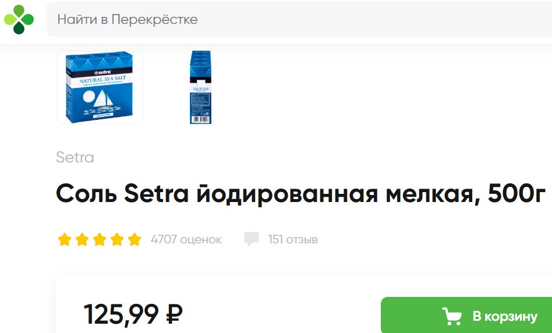
Task: Click the first rating star
Action: 65,239
